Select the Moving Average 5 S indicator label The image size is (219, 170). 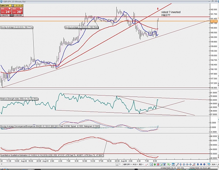(x=16, y=27)
